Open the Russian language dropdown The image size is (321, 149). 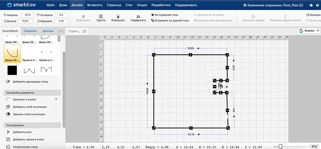point(309,31)
